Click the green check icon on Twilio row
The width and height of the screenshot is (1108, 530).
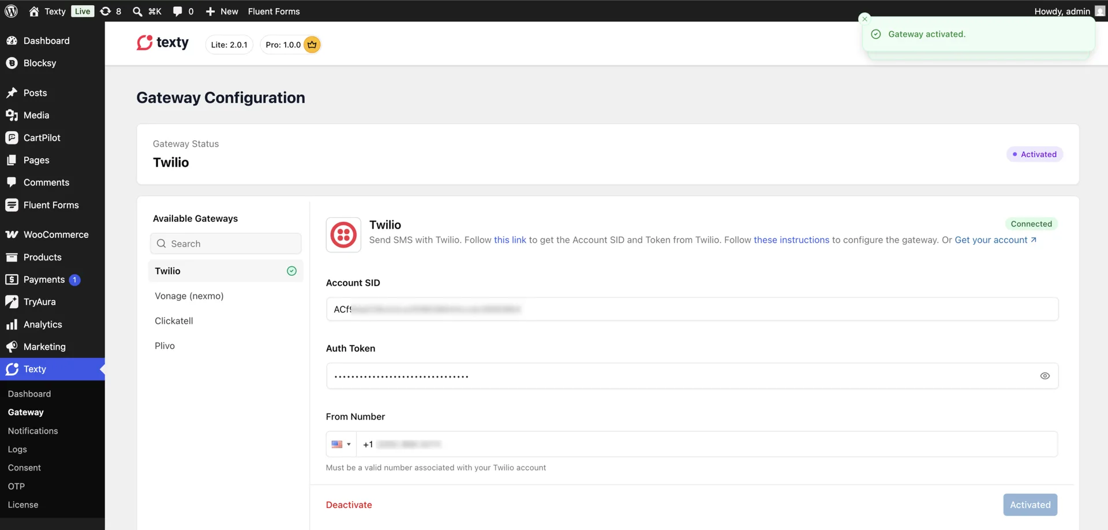point(291,271)
